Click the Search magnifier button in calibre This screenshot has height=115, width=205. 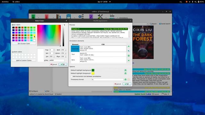153,24
